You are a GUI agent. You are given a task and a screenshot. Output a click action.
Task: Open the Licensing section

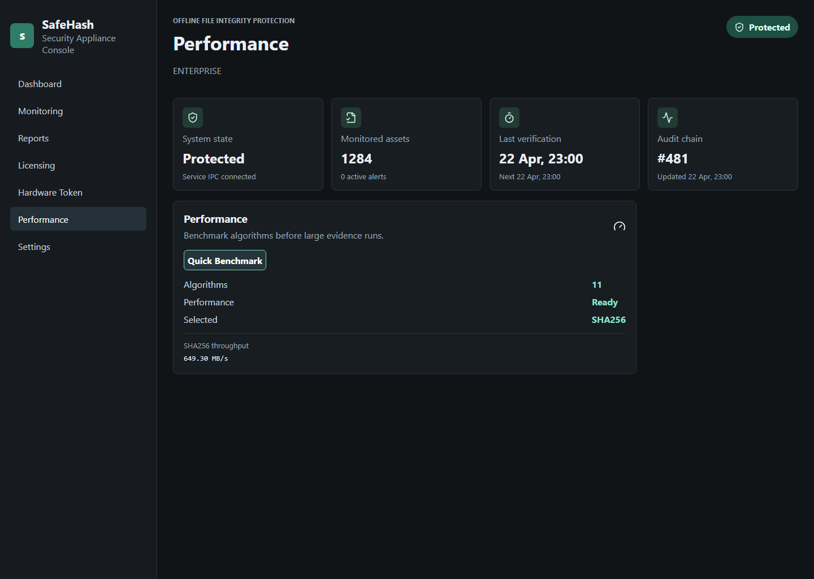tap(36, 165)
